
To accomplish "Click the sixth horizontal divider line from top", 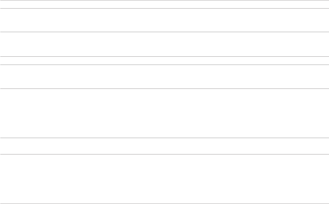I will pyautogui.click(x=164, y=89).
